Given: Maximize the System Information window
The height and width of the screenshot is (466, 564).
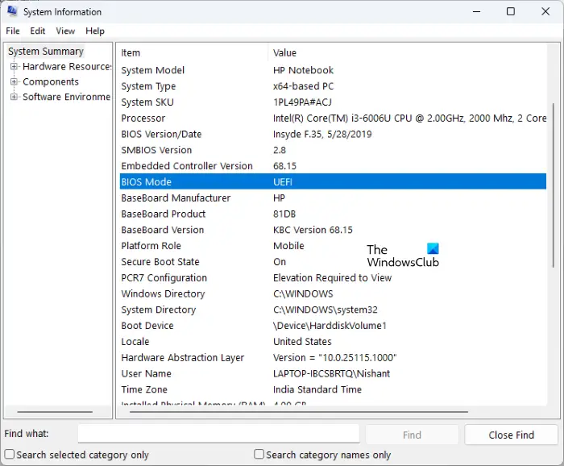Looking at the screenshot, I should 511,12.
